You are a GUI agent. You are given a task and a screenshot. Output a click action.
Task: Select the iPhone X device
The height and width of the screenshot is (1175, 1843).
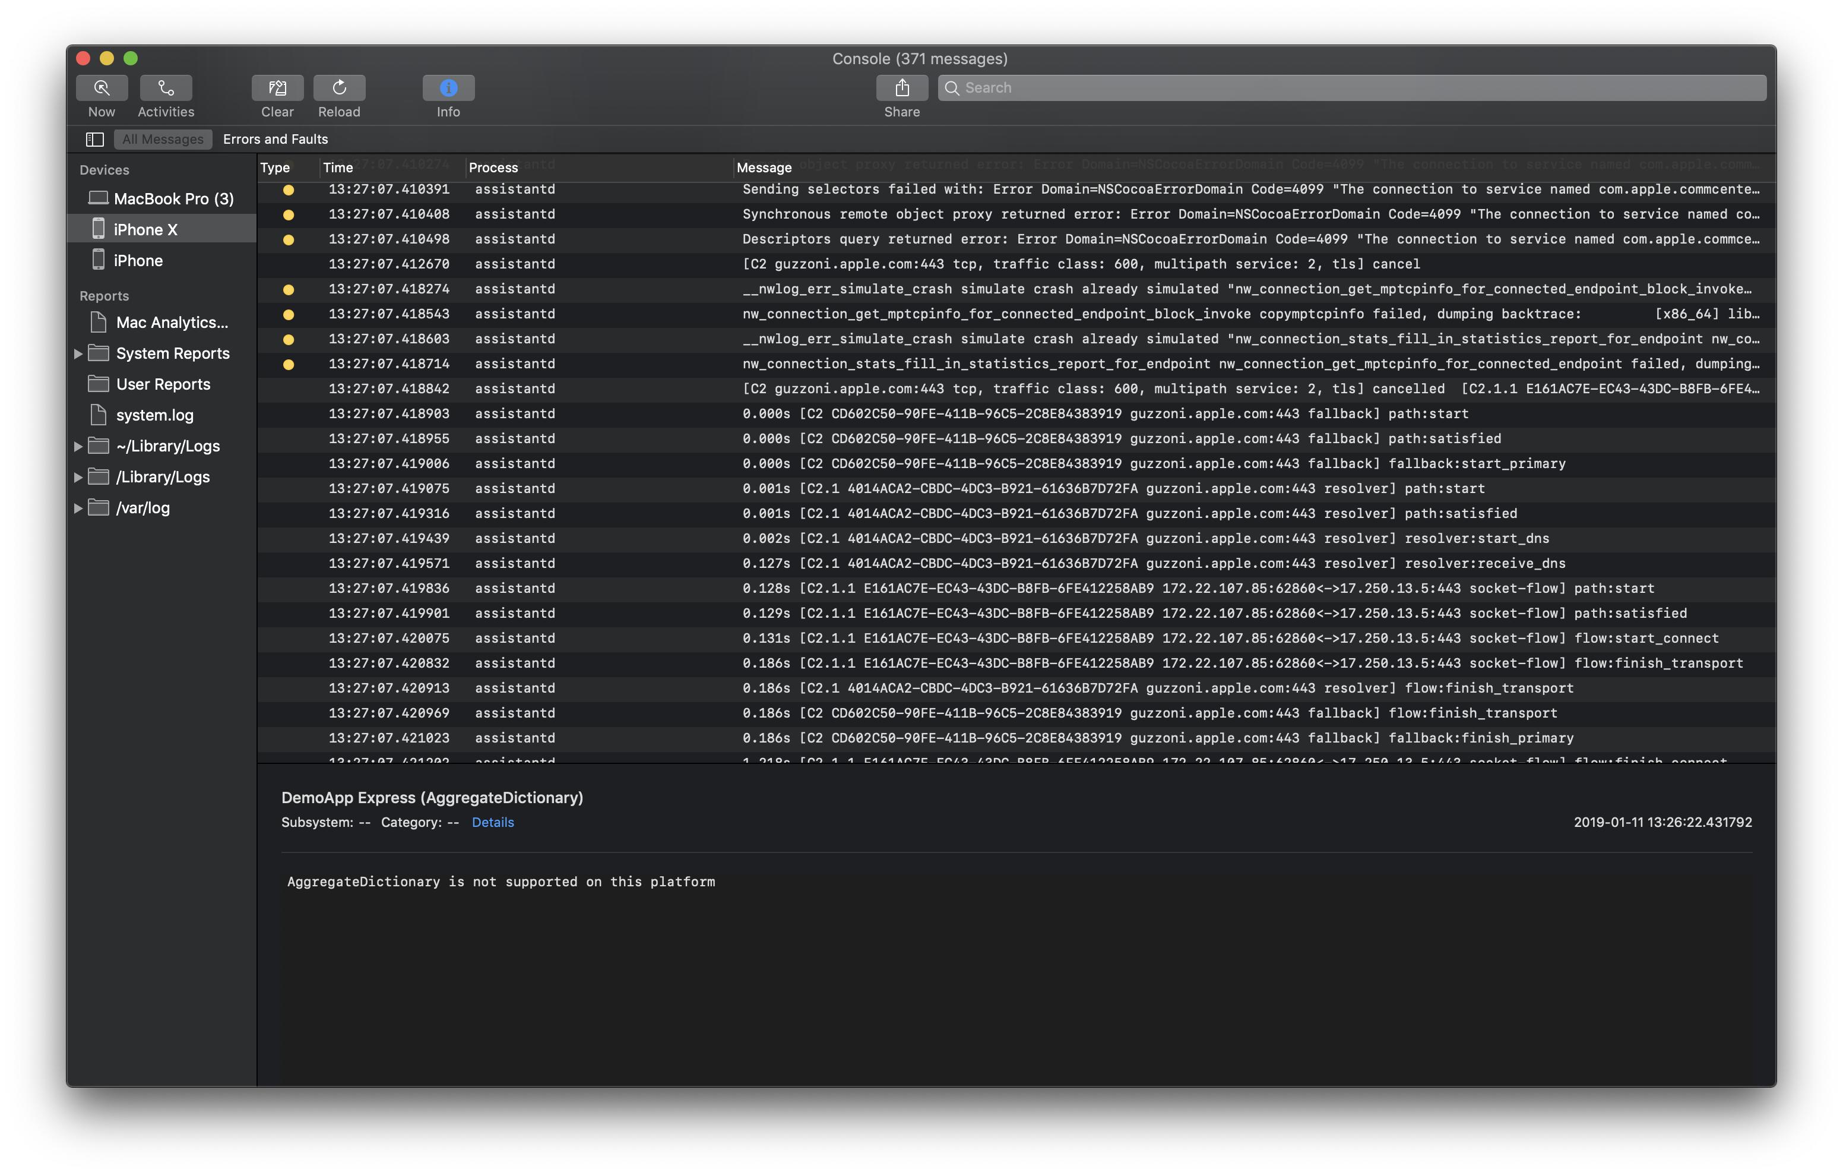145,230
